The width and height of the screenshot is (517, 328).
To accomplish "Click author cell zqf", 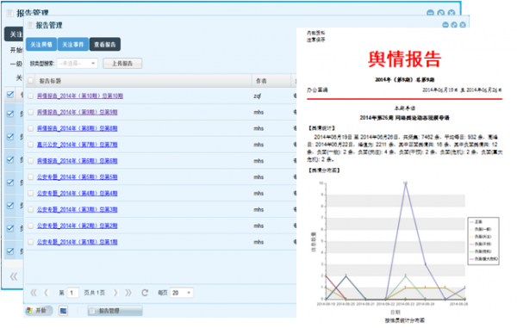I will (257, 96).
